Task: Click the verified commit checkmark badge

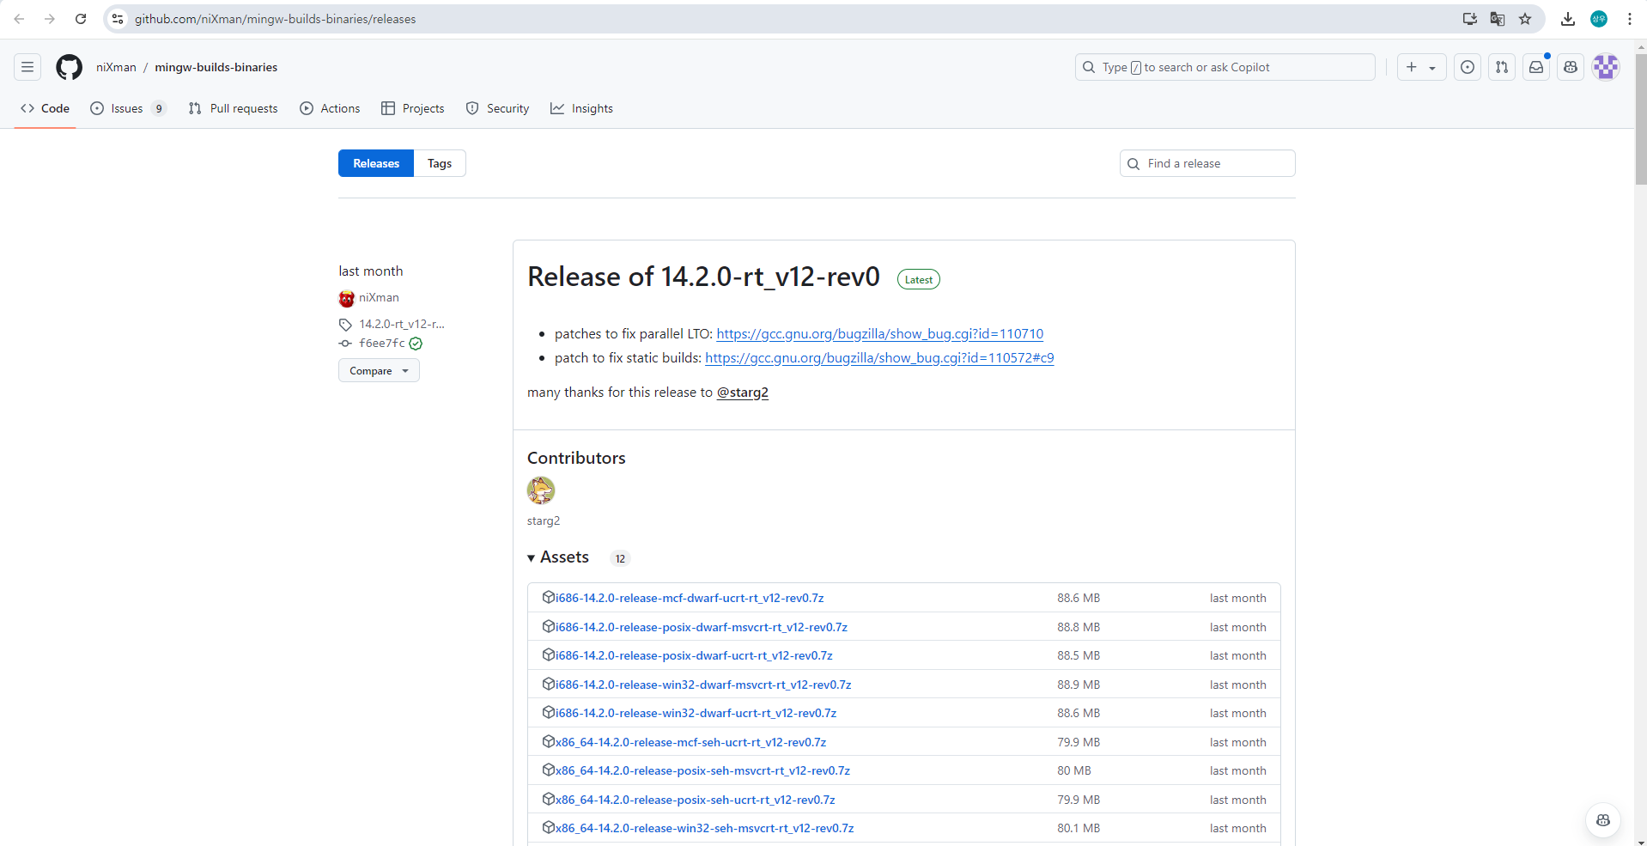Action: [416, 344]
